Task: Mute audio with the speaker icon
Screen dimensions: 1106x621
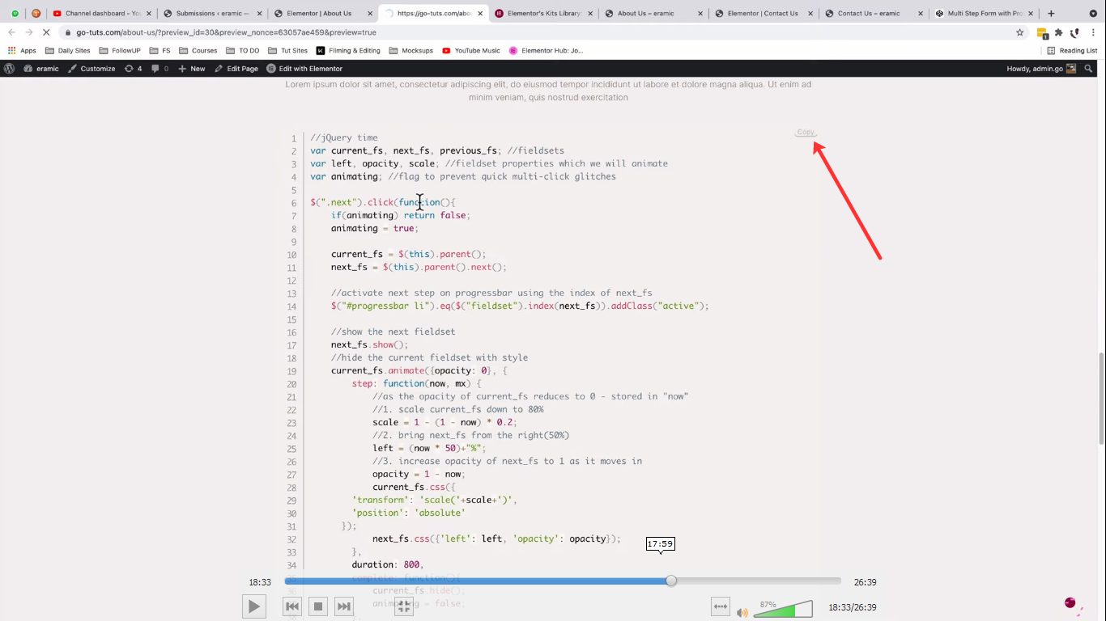Action: [x=742, y=612]
